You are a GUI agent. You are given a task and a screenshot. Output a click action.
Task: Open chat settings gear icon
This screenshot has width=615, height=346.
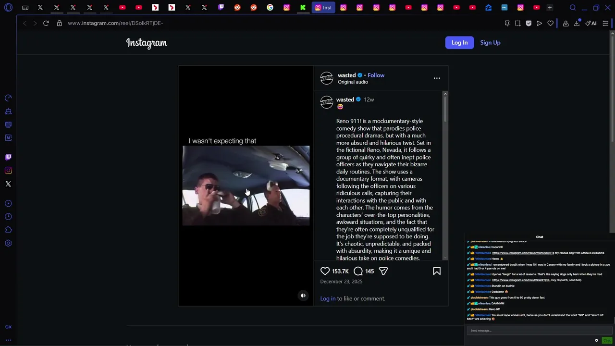[x=597, y=340]
